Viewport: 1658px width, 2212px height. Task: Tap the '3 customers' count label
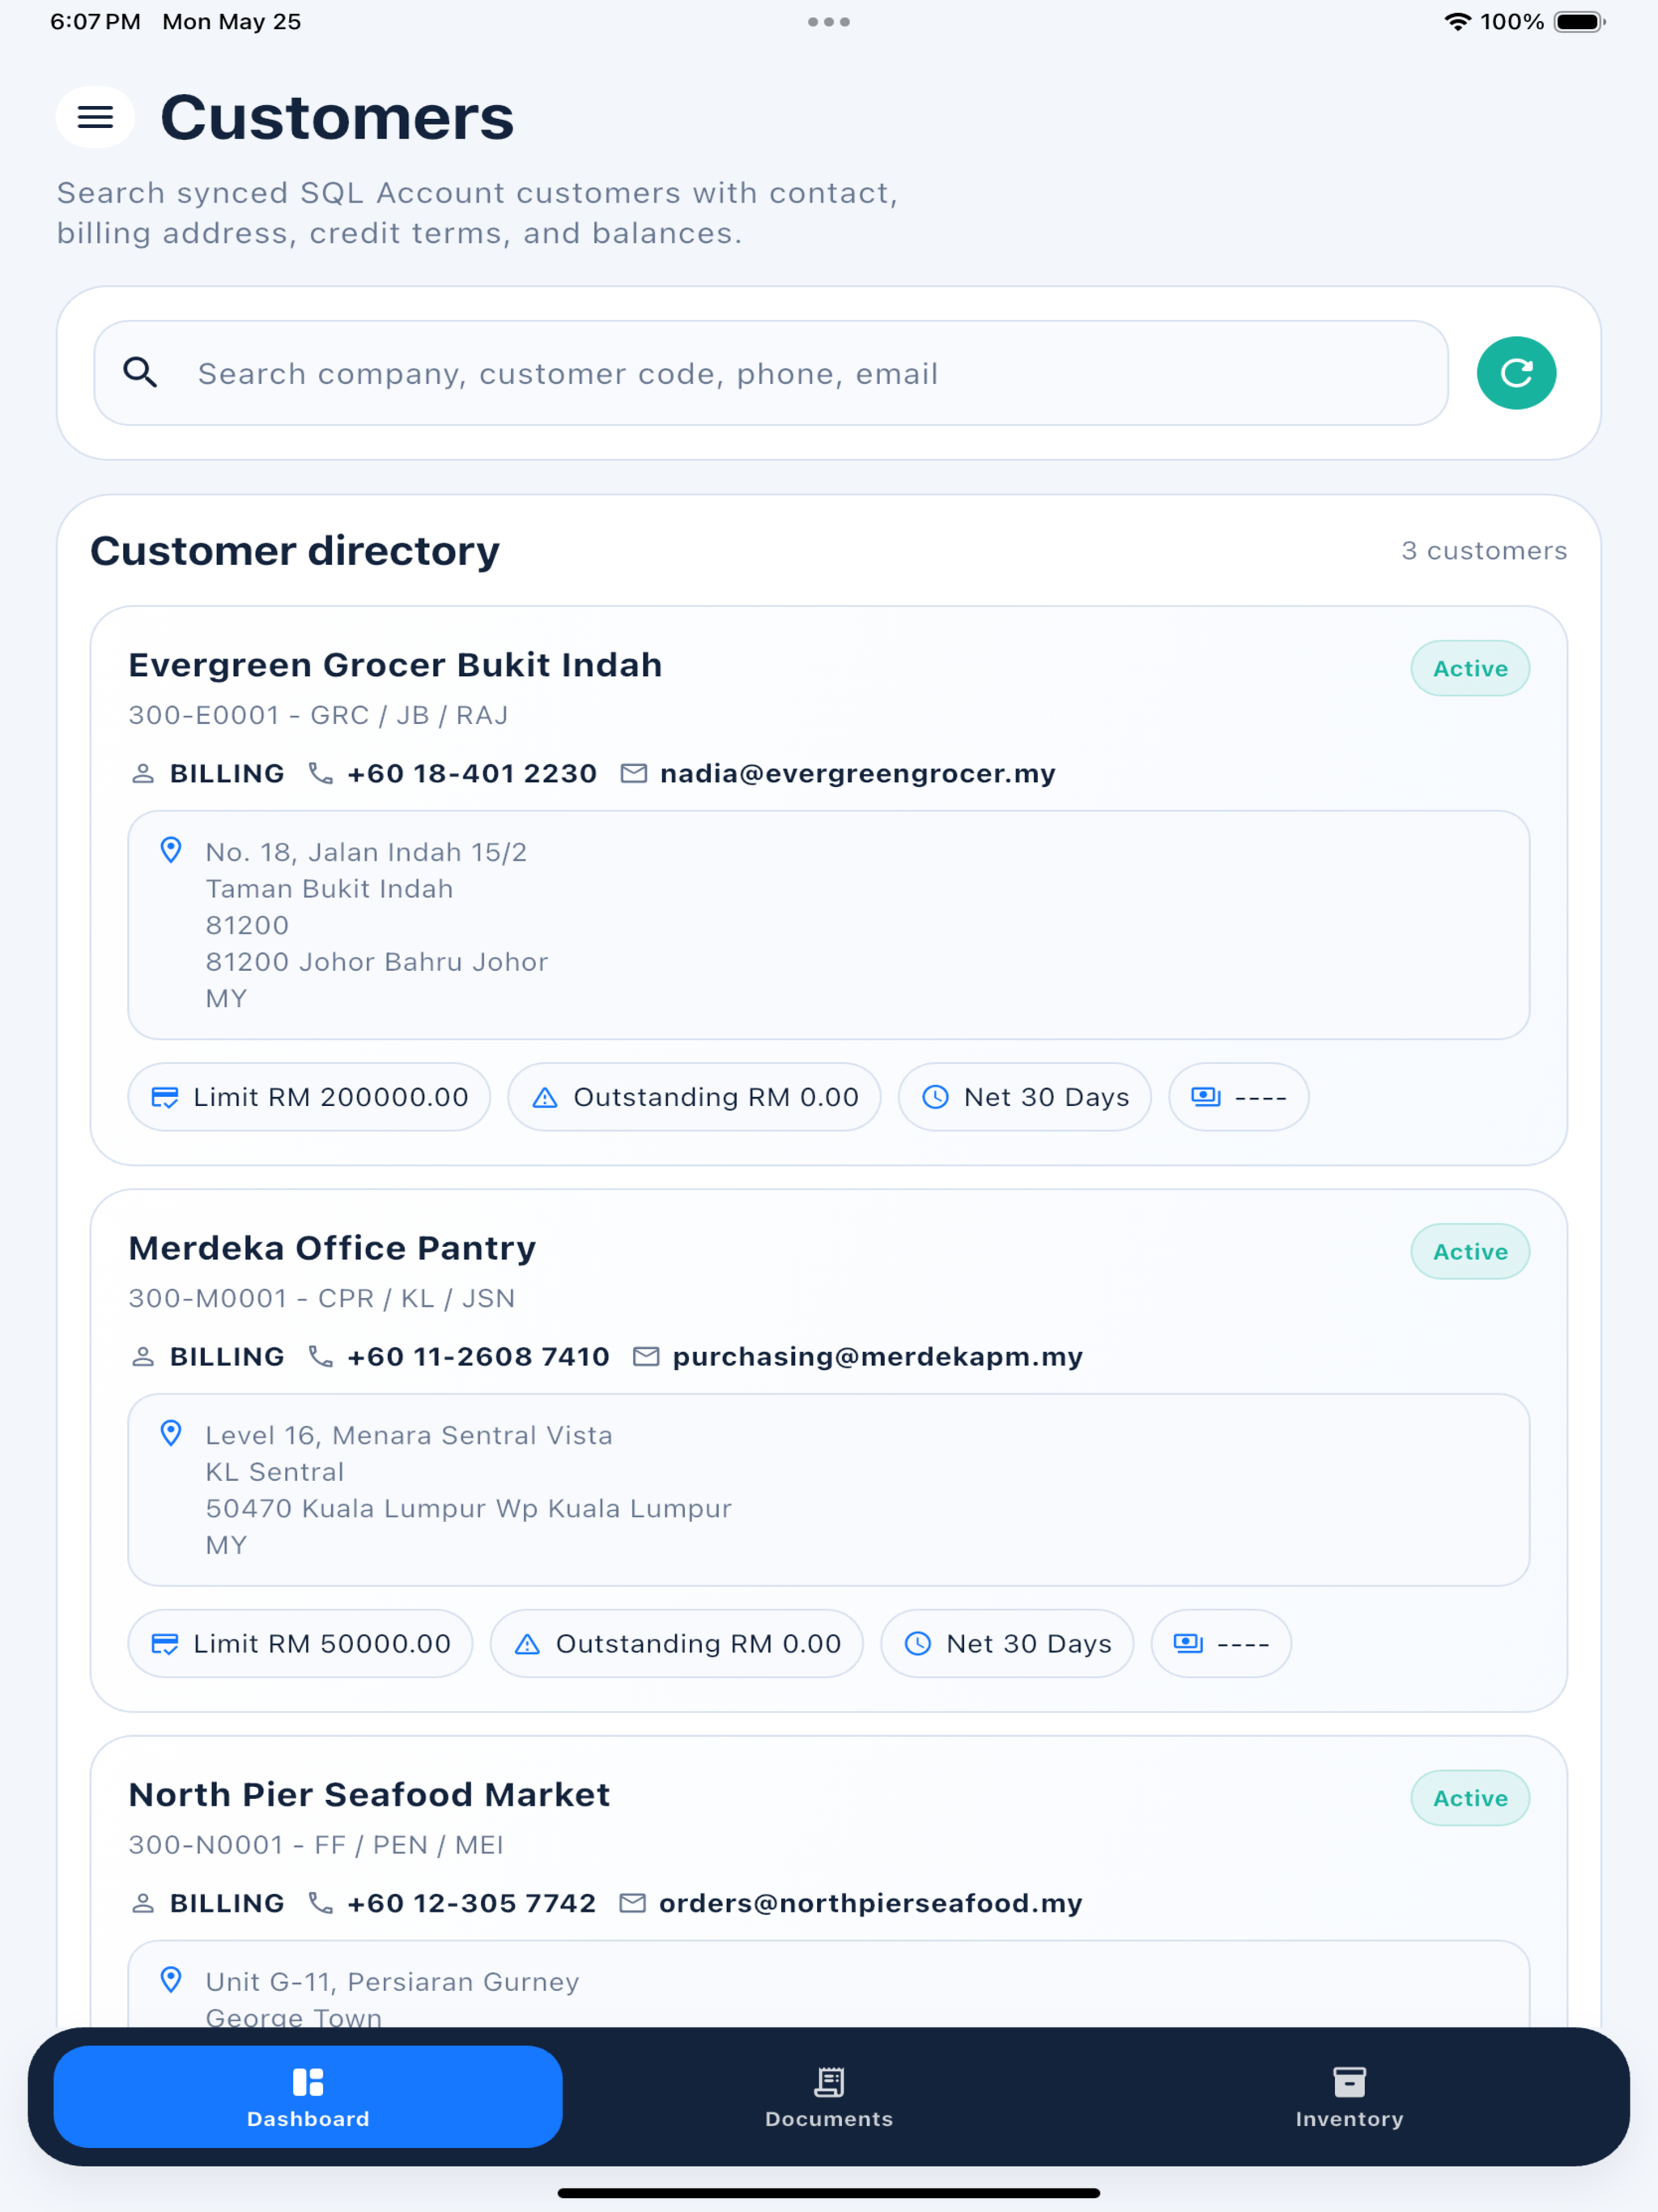tap(1484, 550)
